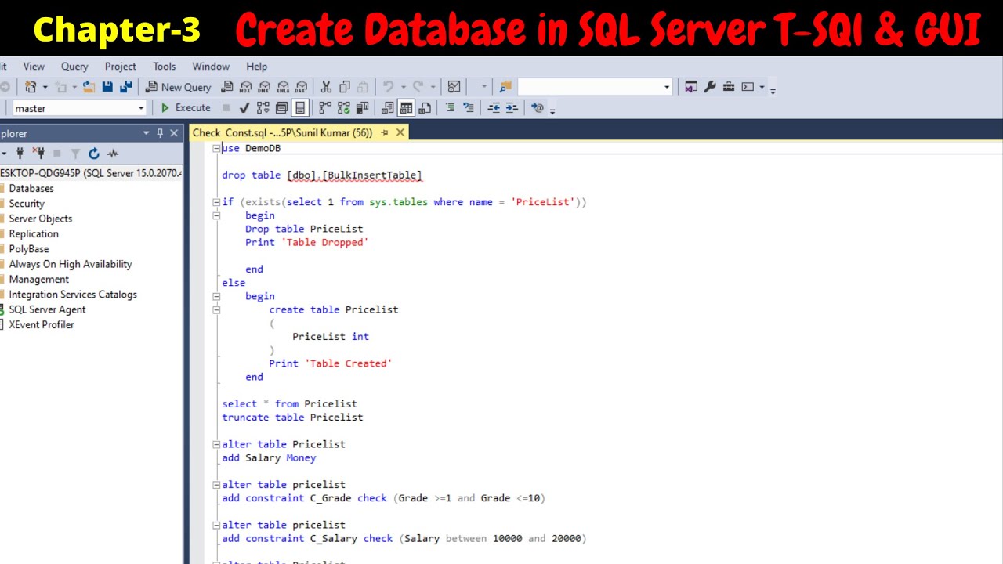Viewport: 1003px width, 564px height.
Task: Click Object Explorer Refresh icon
Action: point(94,154)
